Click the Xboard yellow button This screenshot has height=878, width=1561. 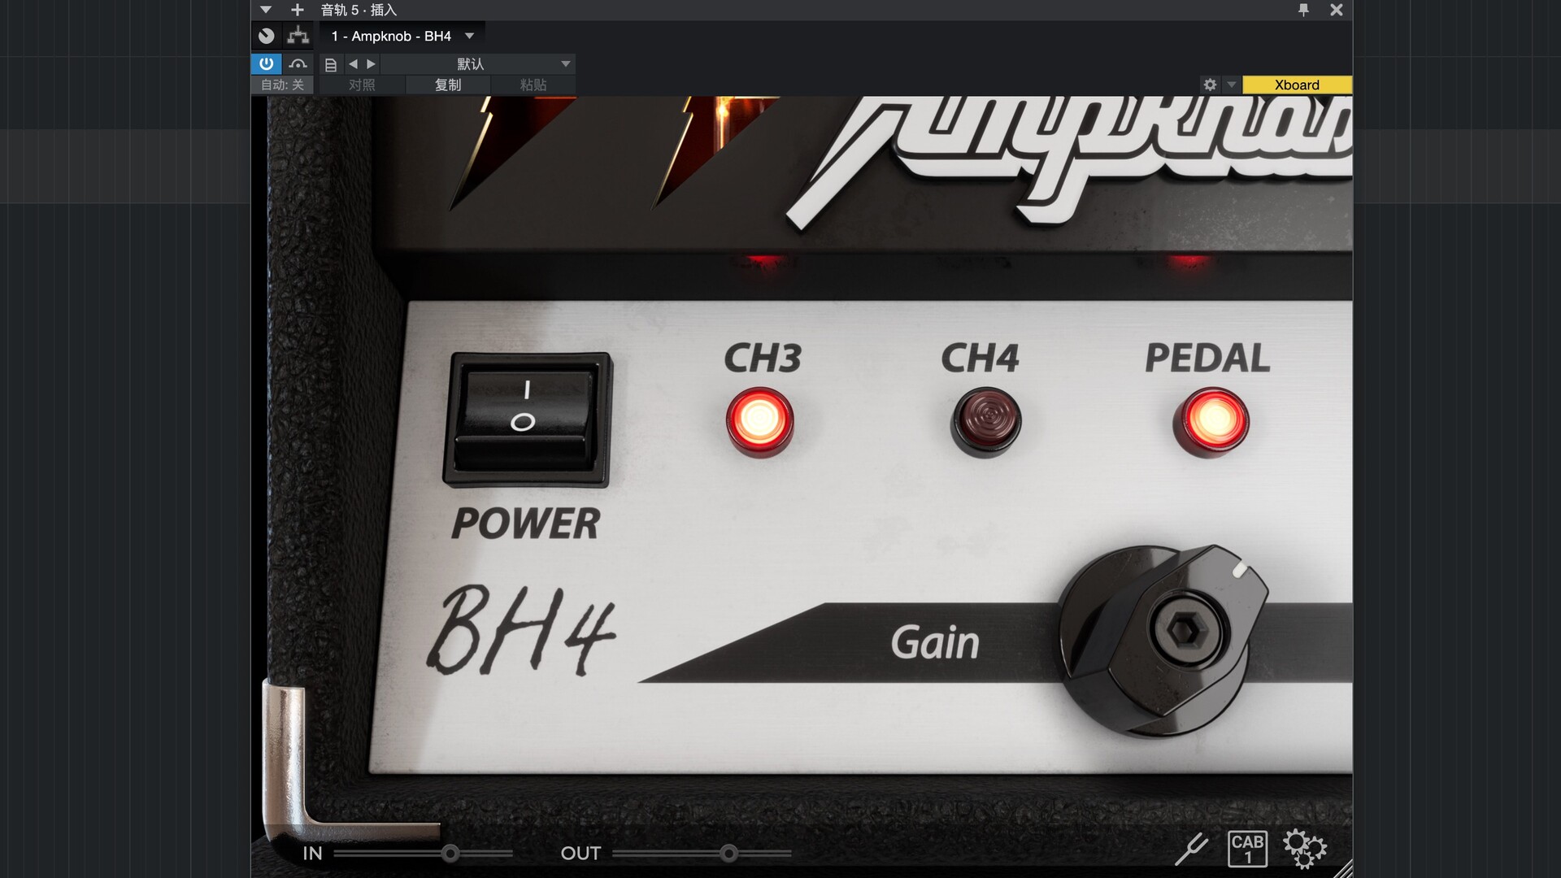(1297, 85)
